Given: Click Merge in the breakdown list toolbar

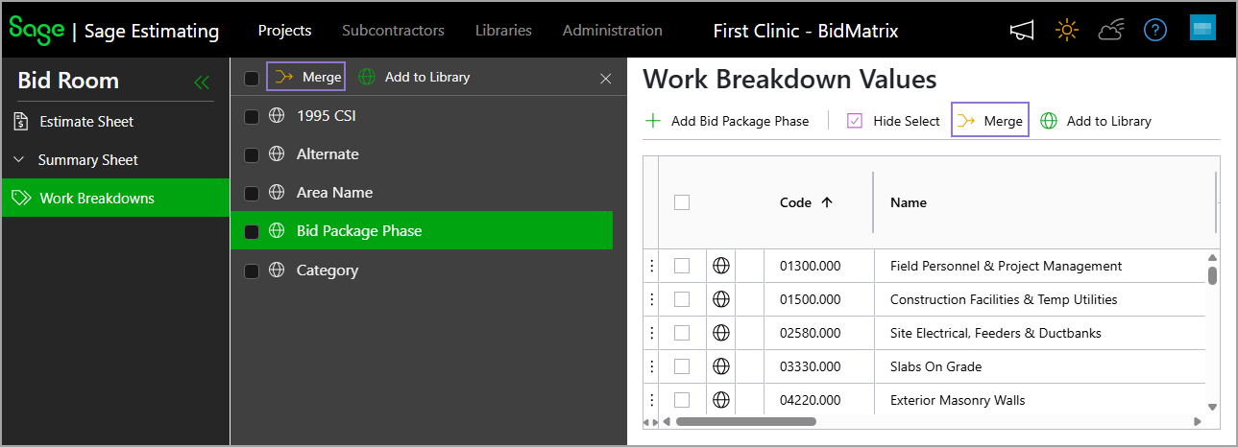Looking at the screenshot, I should [x=305, y=77].
